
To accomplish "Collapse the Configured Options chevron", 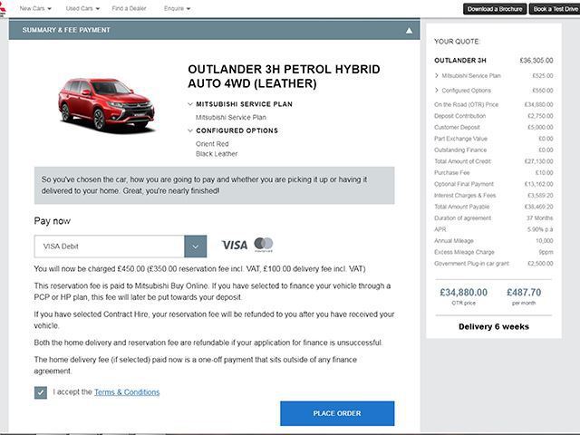I will [x=190, y=130].
